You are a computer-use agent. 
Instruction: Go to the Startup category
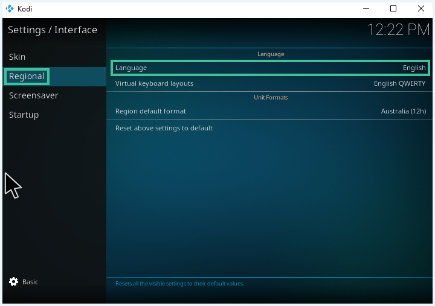pos(54,115)
